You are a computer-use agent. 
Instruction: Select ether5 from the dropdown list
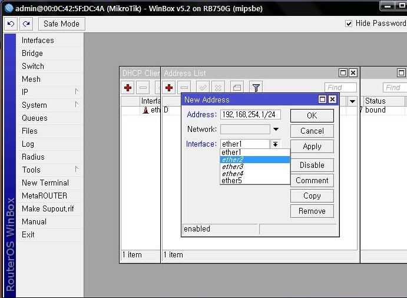255,181
